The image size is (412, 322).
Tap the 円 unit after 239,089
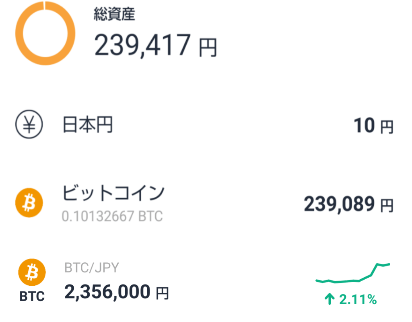(x=387, y=206)
